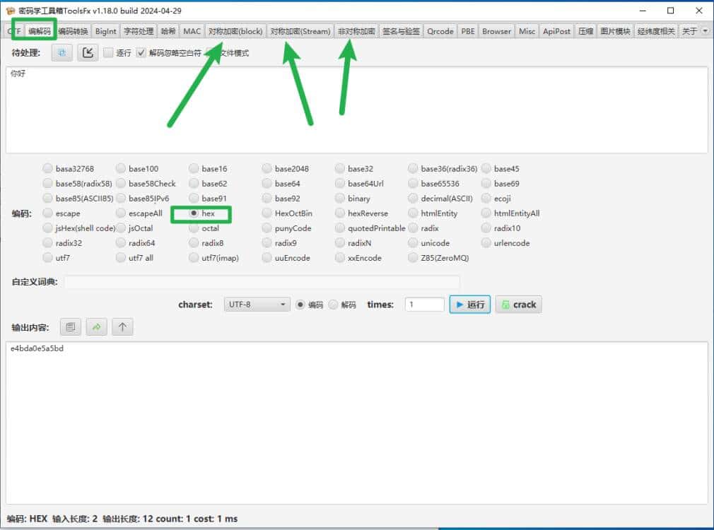The image size is (714, 530).
Task: Click the ToolsFx app icon in title bar
Action: [11, 11]
